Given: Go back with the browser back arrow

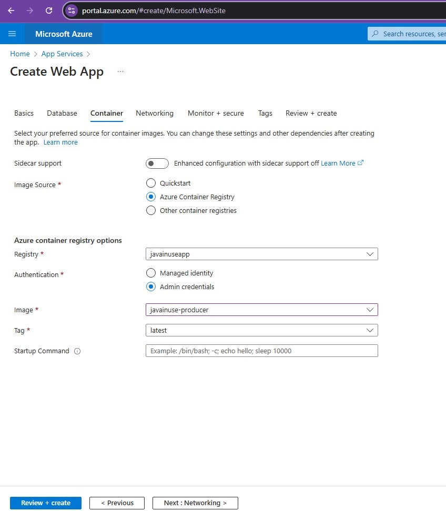Looking at the screenshot, I should pos(11,11).
